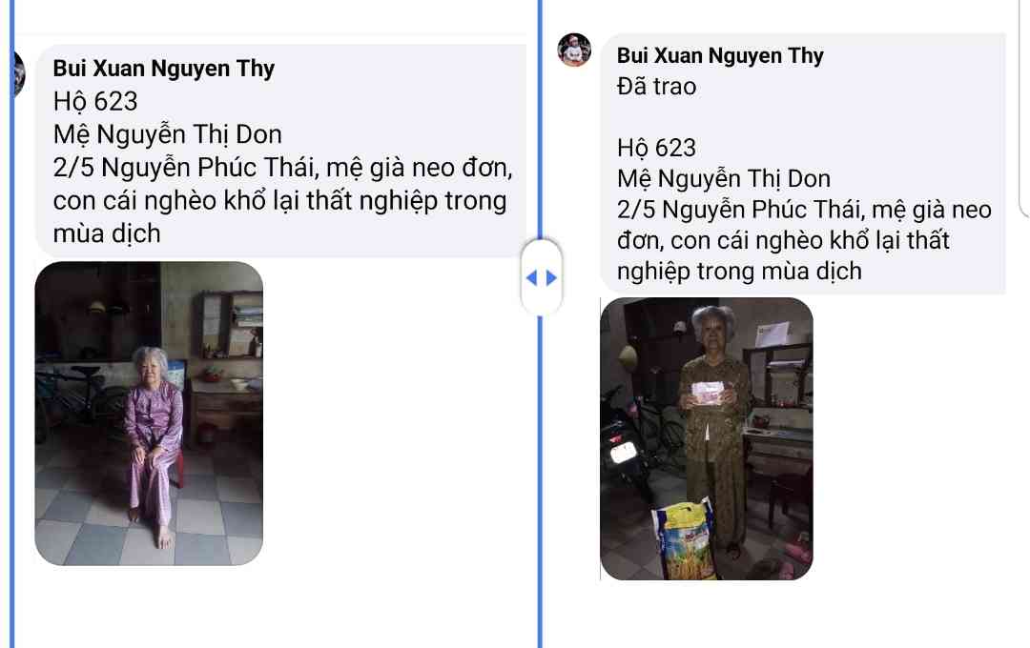Click the right arrow on the comparison handle
This screenshot has height=648, width=1030.
(551, 278)
